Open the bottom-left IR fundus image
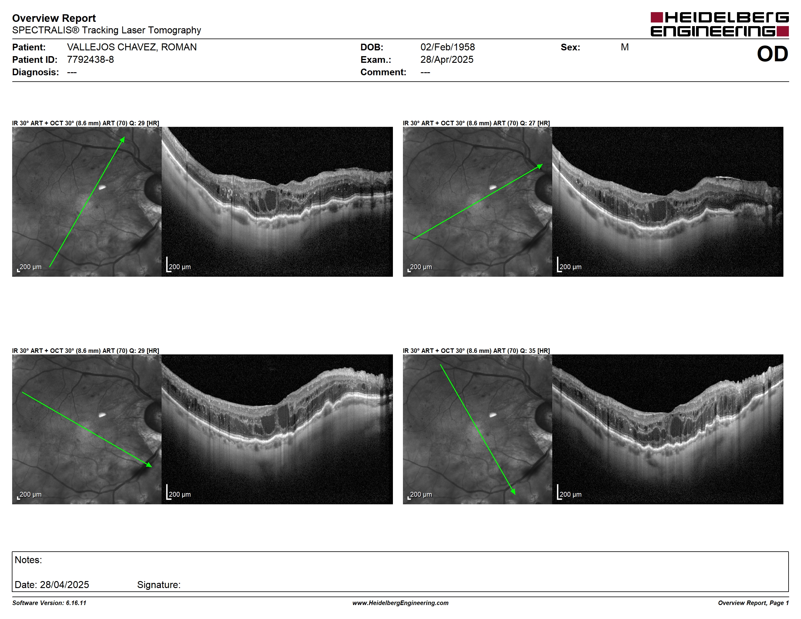The height and width of the screenshot is (619, 801). point(86,429)
